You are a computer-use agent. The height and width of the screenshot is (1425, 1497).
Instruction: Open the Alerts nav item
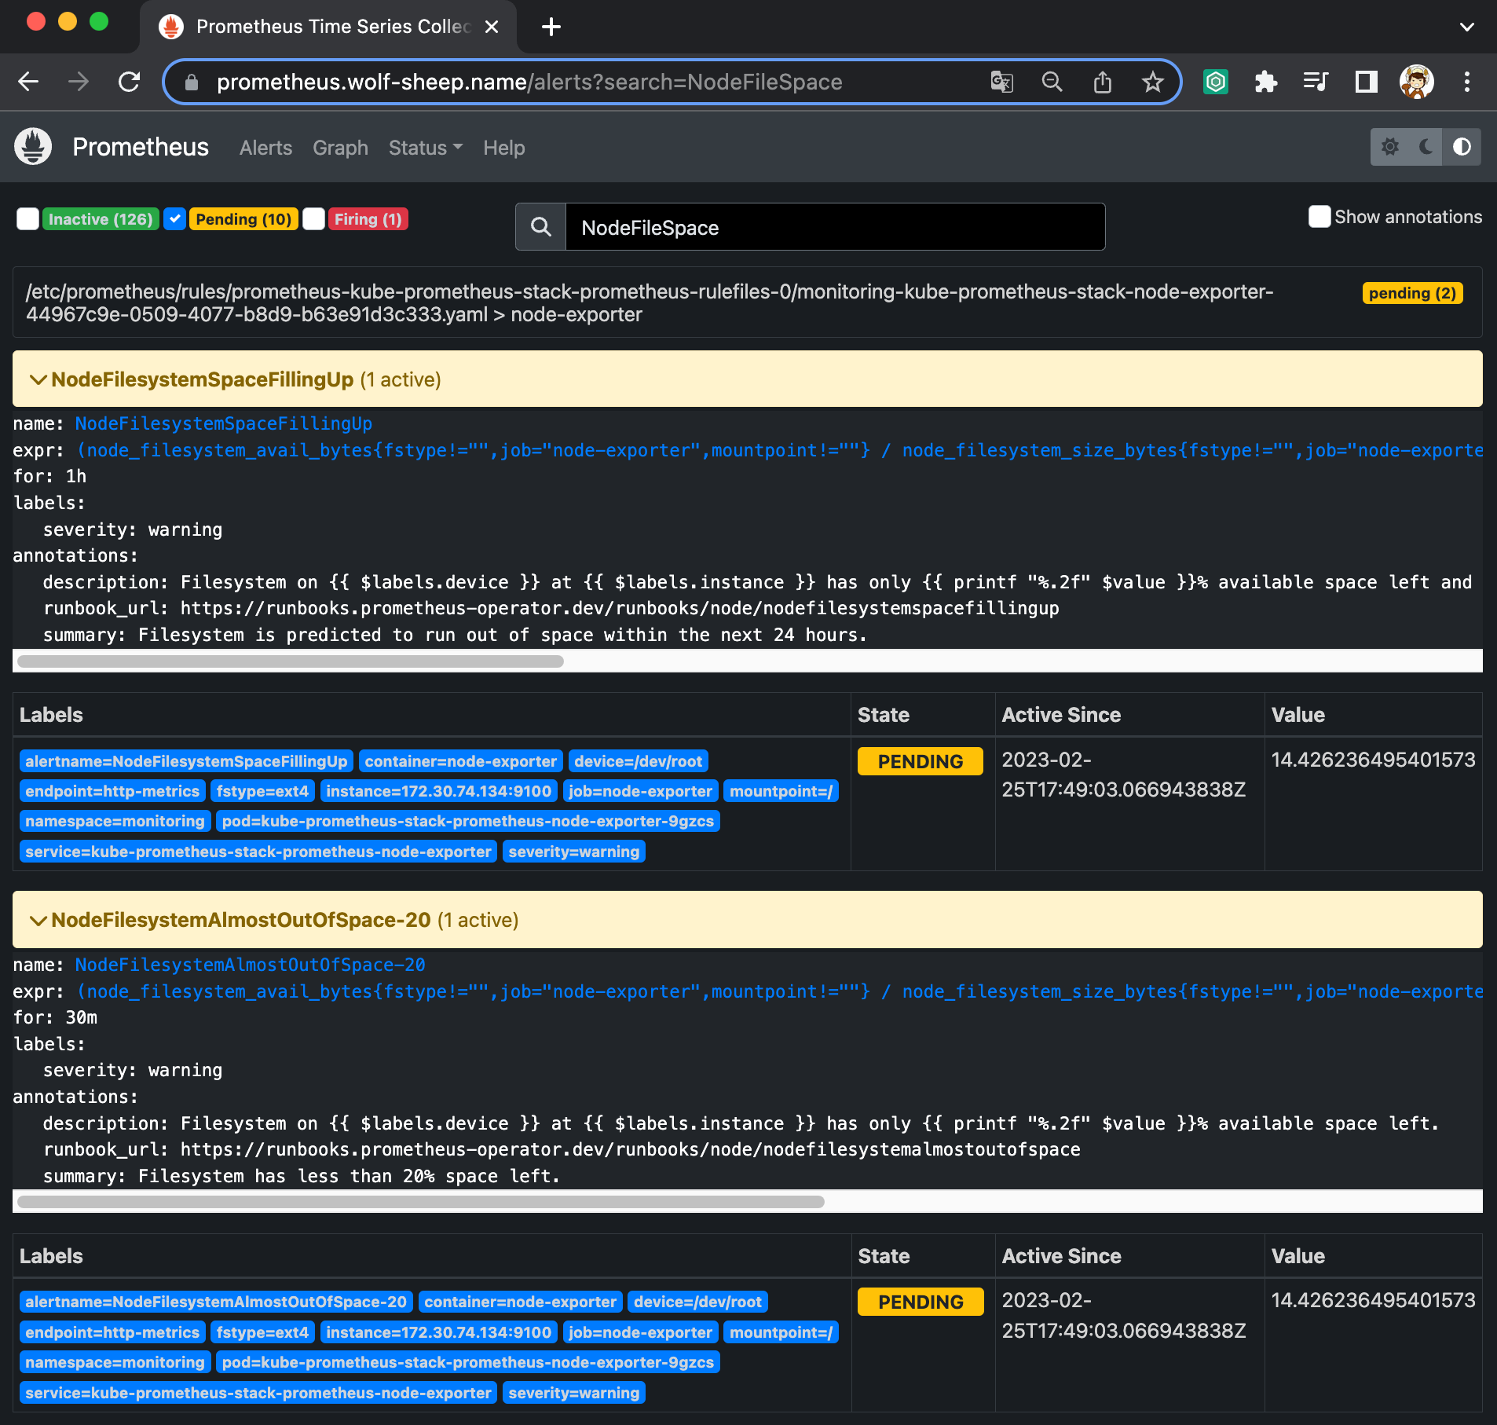265,148
